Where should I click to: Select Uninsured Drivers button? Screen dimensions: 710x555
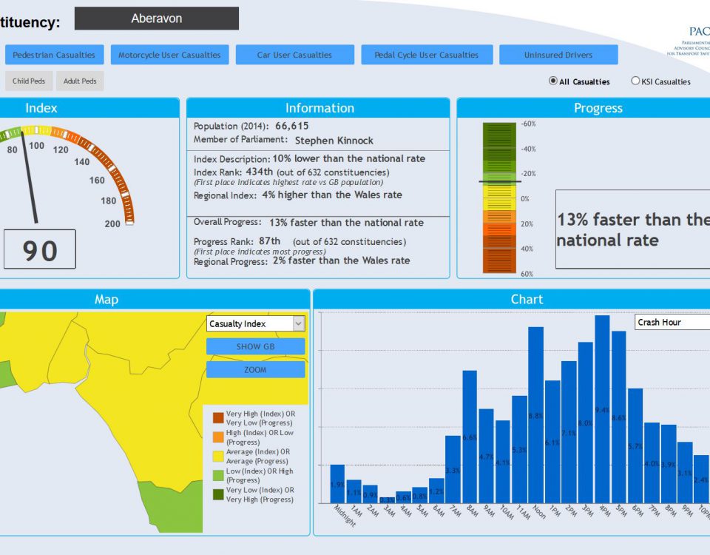(x=558, y=55)
